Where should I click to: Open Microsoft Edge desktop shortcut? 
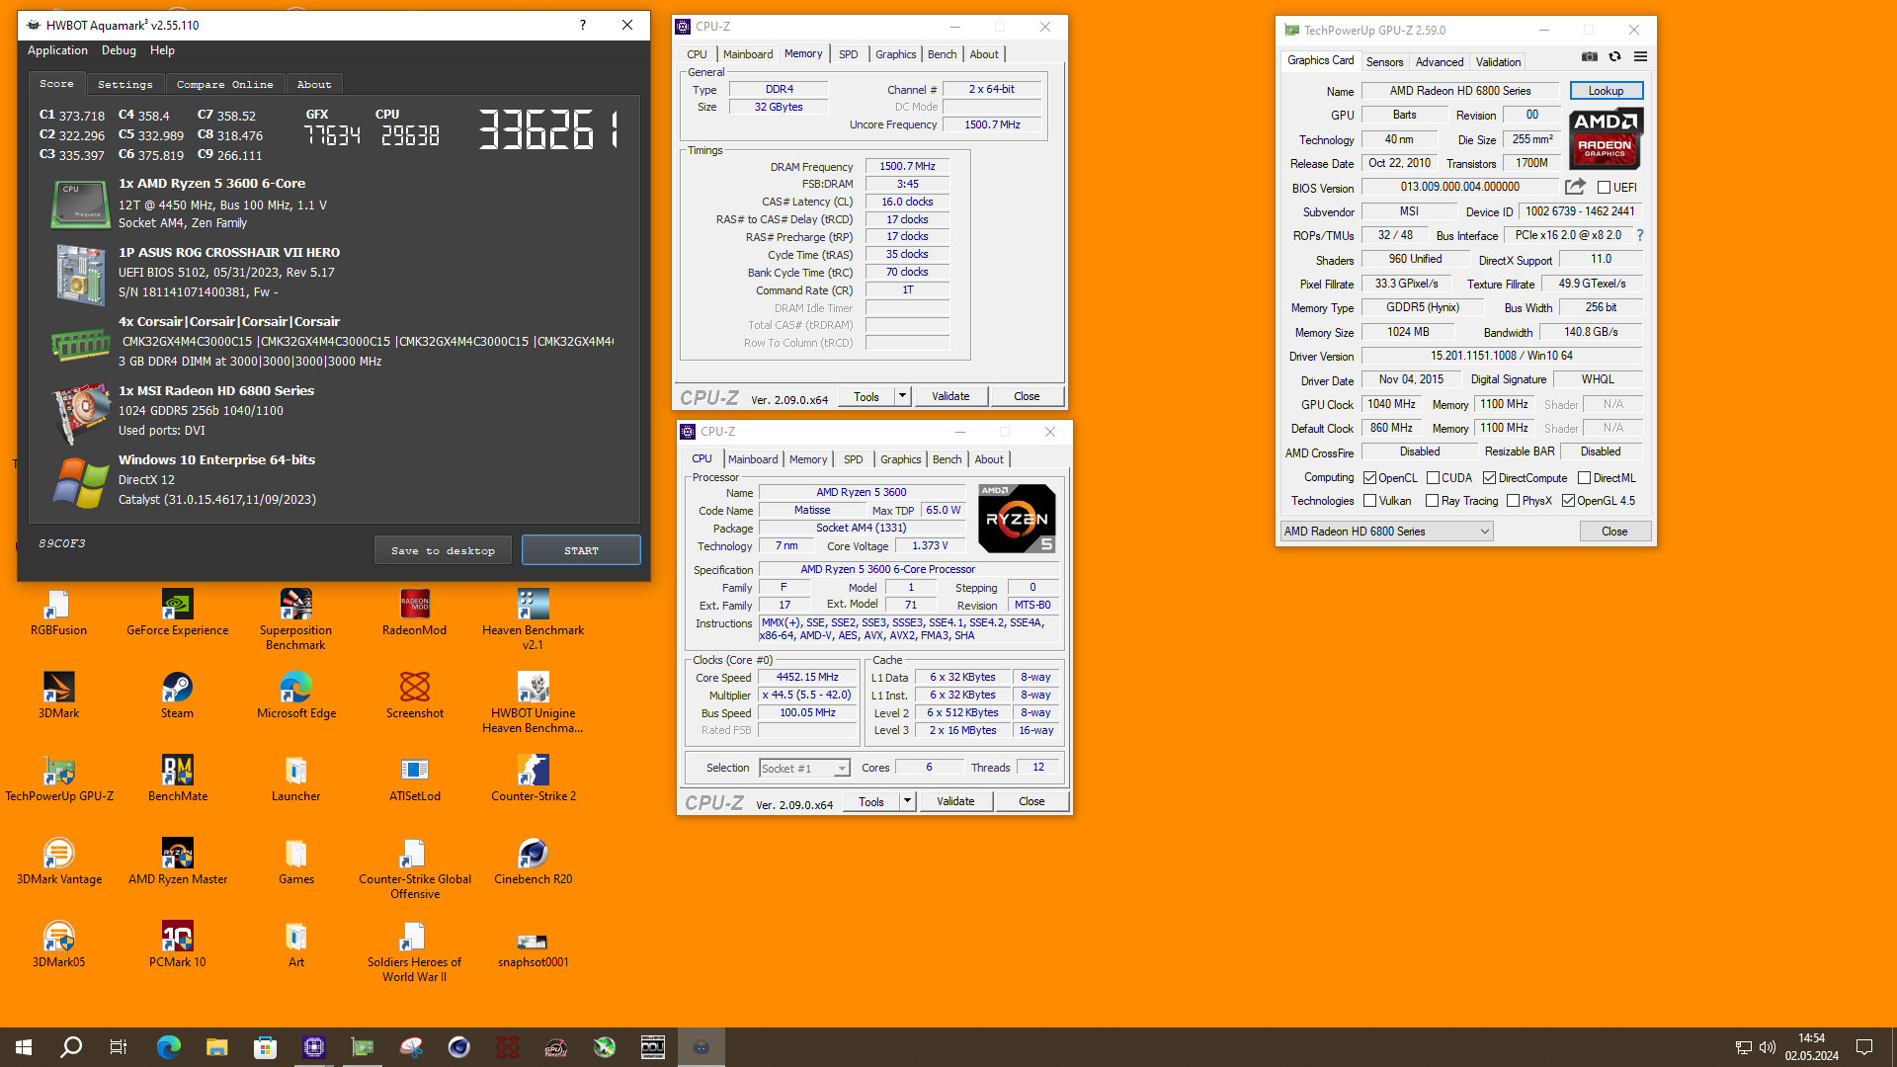click(295, 696)
